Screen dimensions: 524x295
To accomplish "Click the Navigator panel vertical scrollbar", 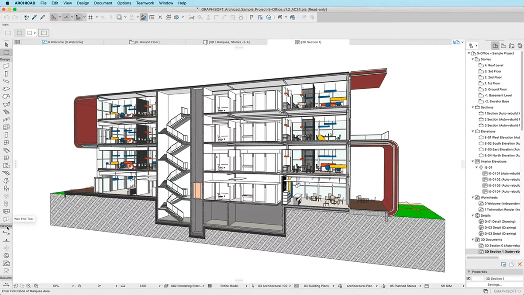I will pyautogui.click(x=522, y=90).
